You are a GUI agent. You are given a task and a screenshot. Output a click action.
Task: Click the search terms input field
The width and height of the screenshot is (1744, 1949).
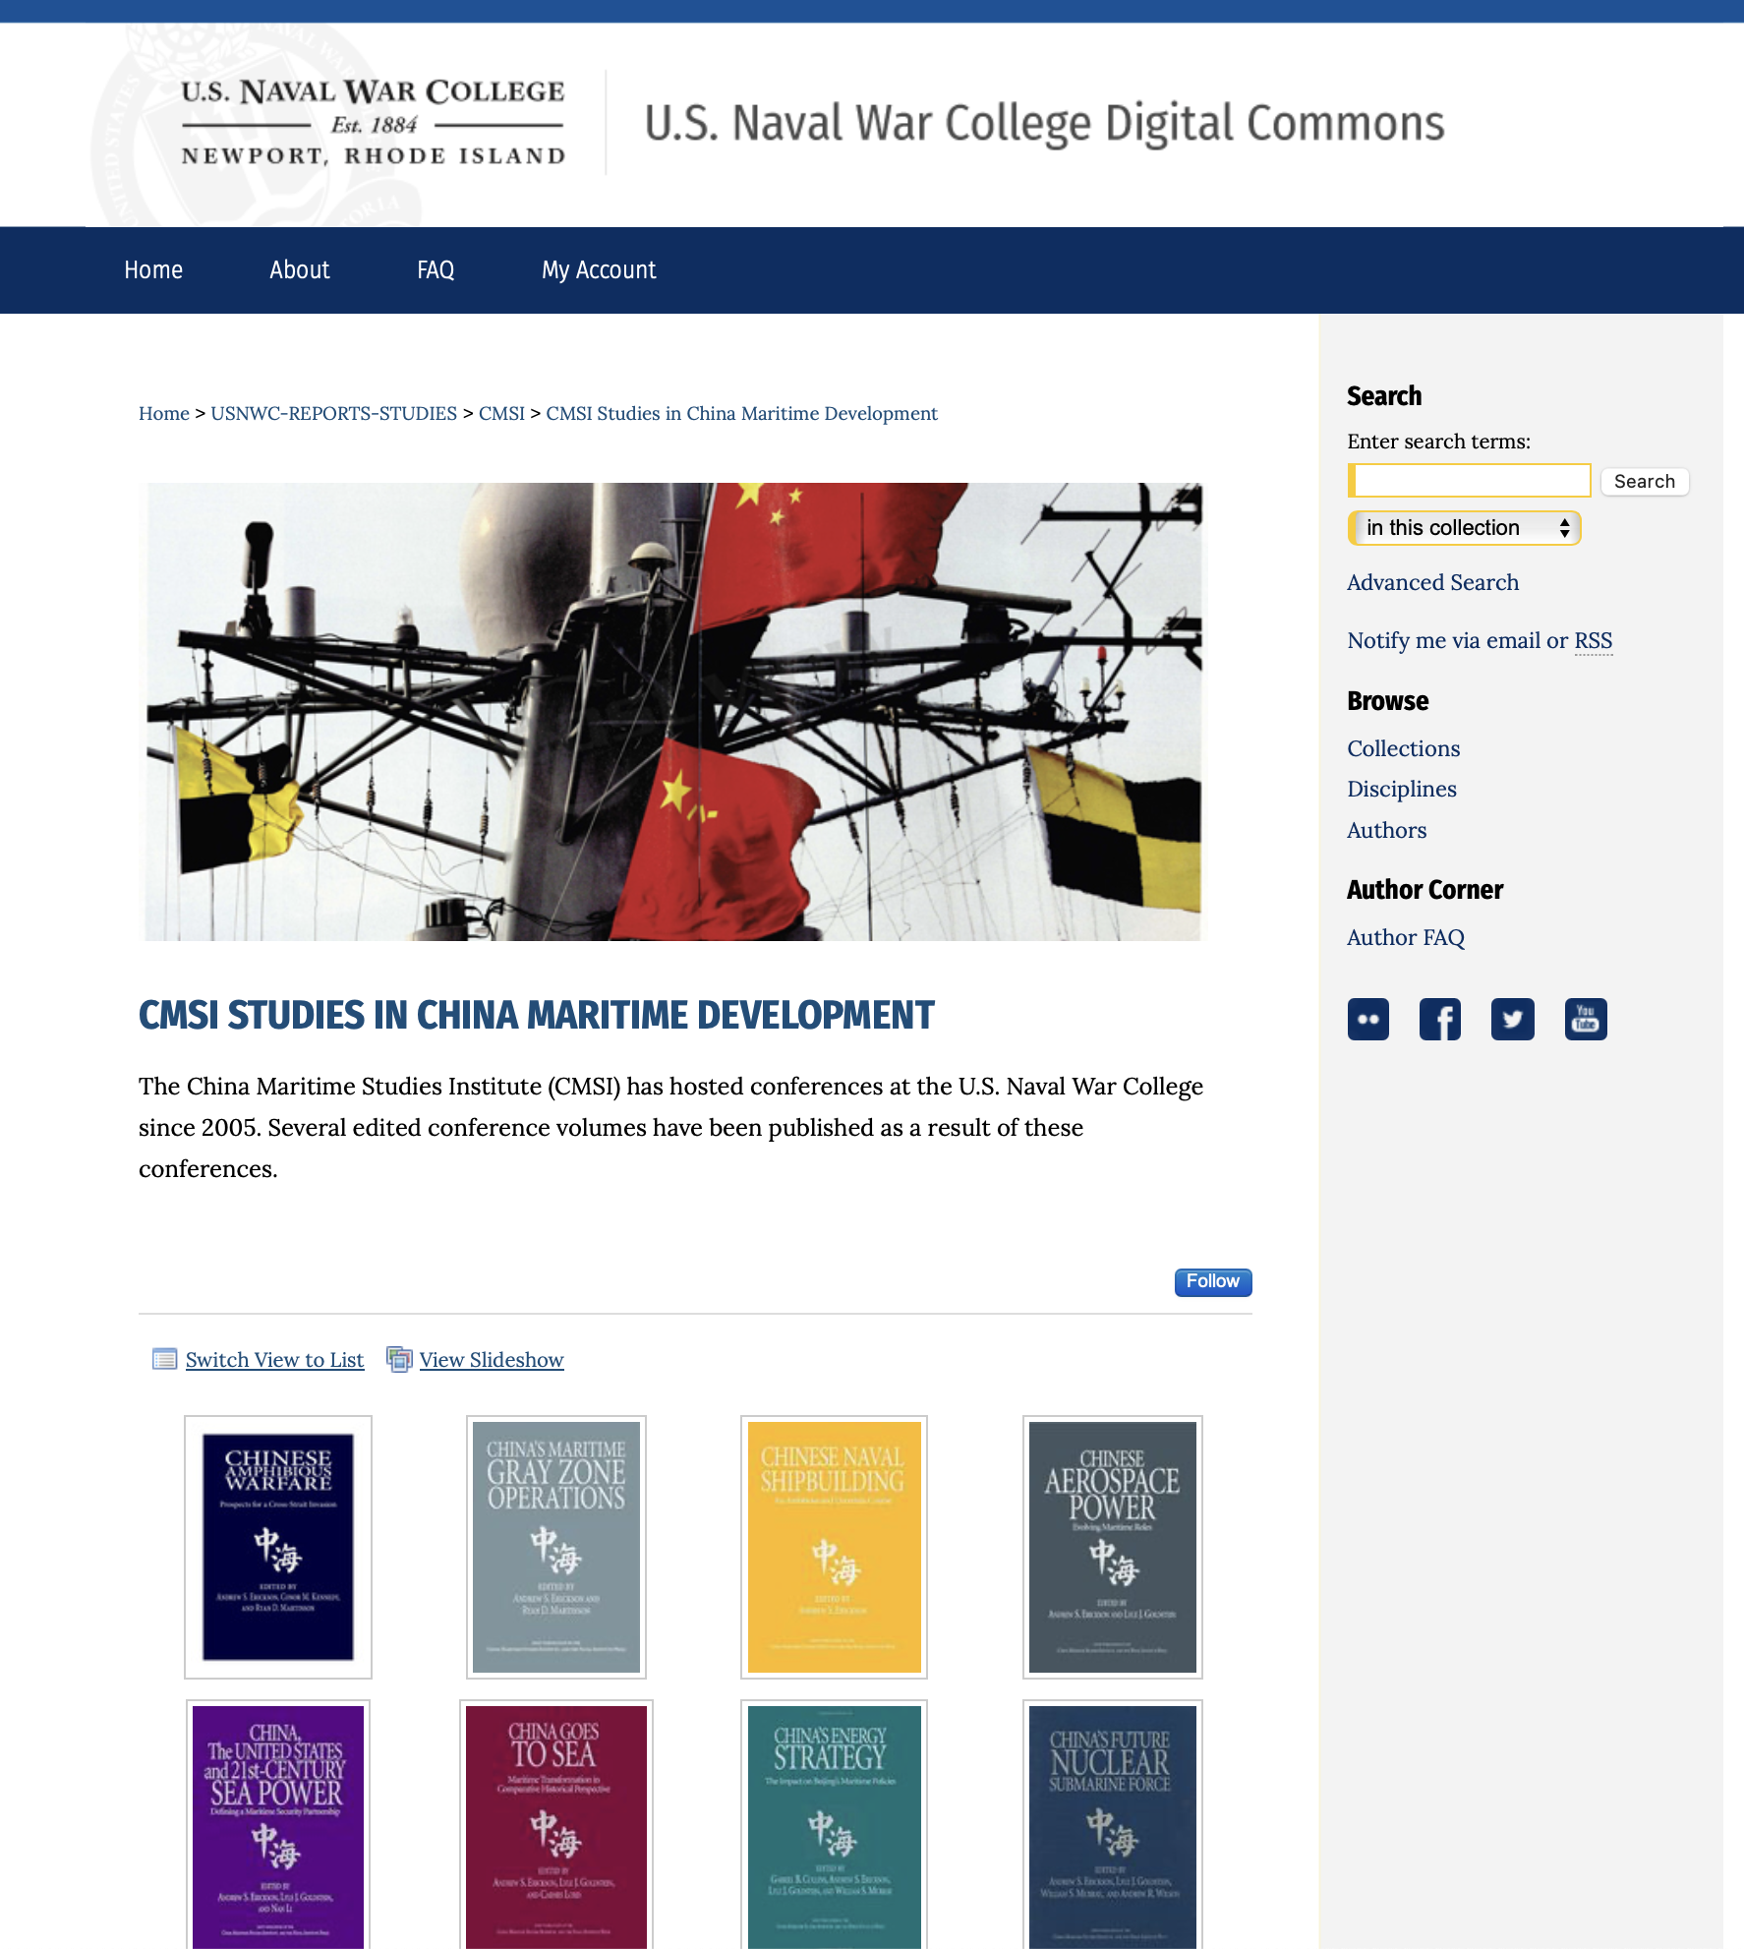(x=1469, y=481)
